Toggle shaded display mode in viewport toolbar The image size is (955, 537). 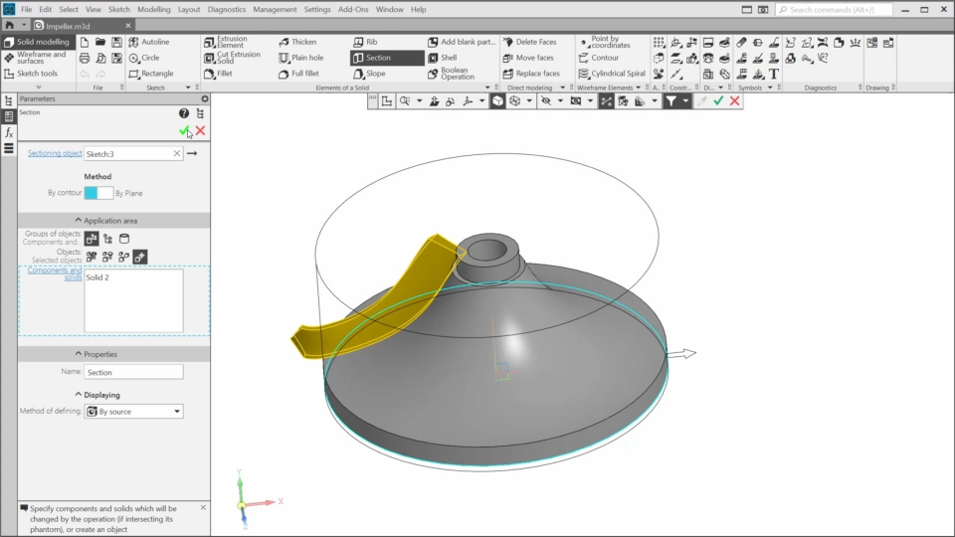(497, 101)
